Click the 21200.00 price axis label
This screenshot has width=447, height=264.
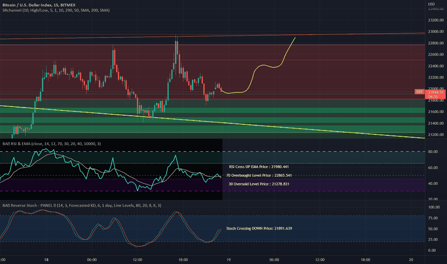click(x=436, y=134)
